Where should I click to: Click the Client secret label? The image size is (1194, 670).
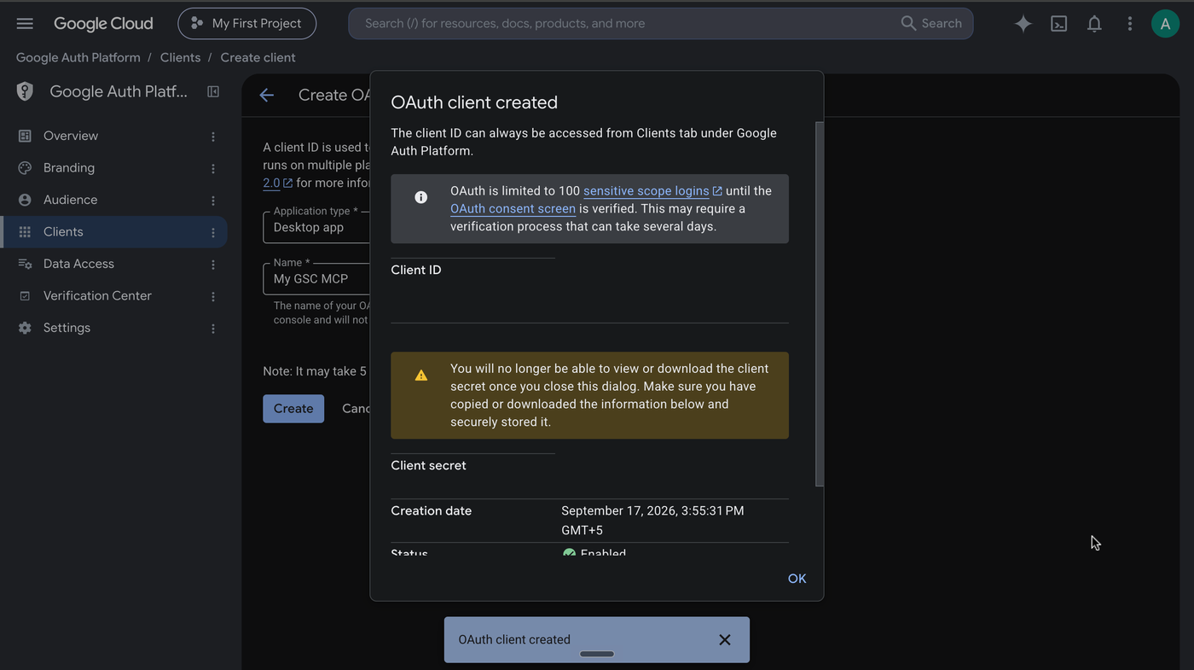[428, 465]
